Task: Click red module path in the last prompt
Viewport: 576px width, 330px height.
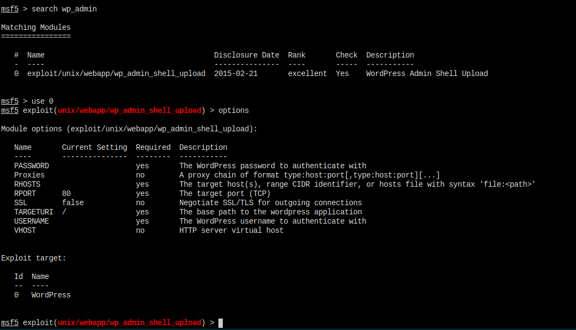Action: 130,322
